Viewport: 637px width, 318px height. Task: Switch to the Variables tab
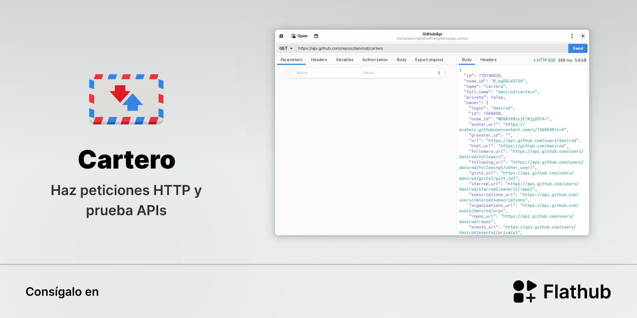tap(345, 60)
